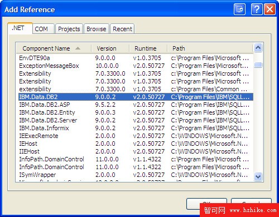The image size is (279, 217).
Task: Click the vertical scrollbar thumb
Action: (258, 65)
